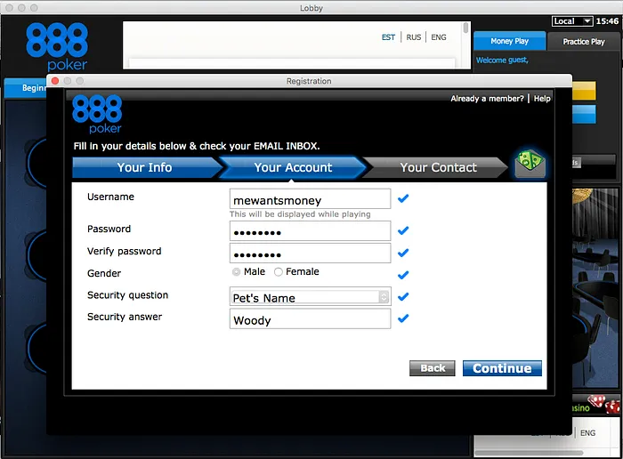The height and width of the screenshot is (459, 623).
Task: Click the light blue button in Lobby window
Action: point(584,115)
